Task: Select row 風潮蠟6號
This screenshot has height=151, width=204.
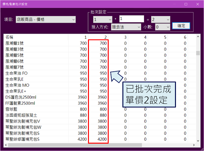Action: point(100,61)
